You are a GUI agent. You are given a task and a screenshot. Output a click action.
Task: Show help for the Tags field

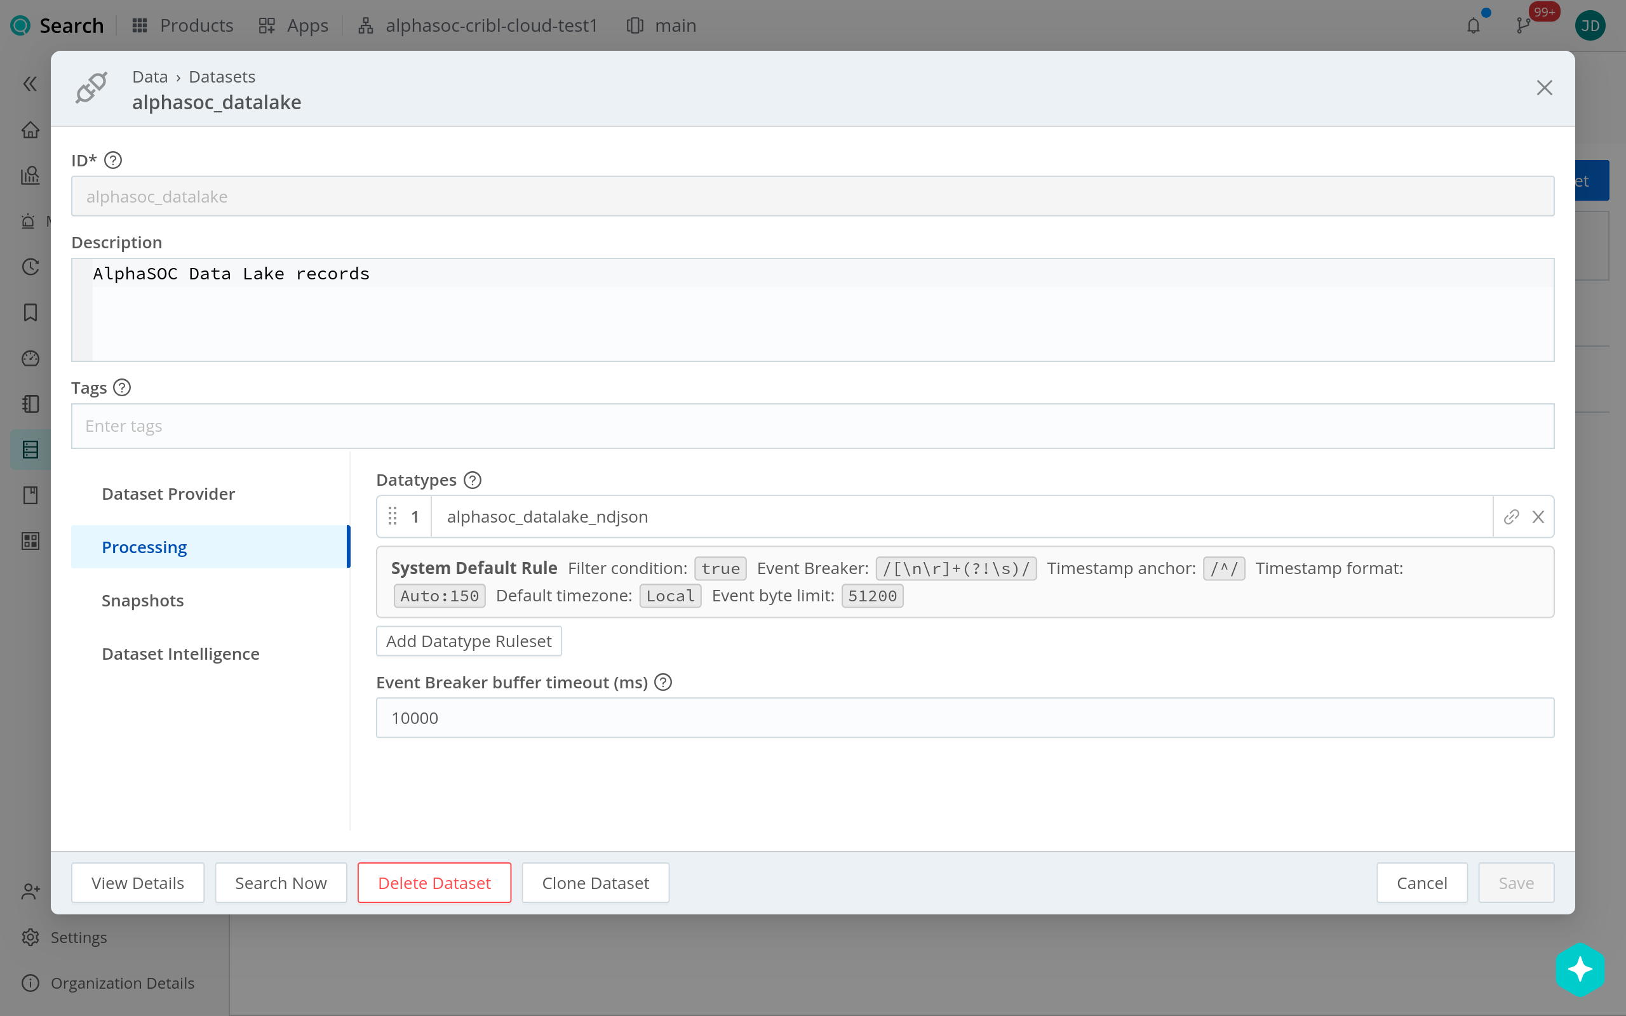coord(121,388)
